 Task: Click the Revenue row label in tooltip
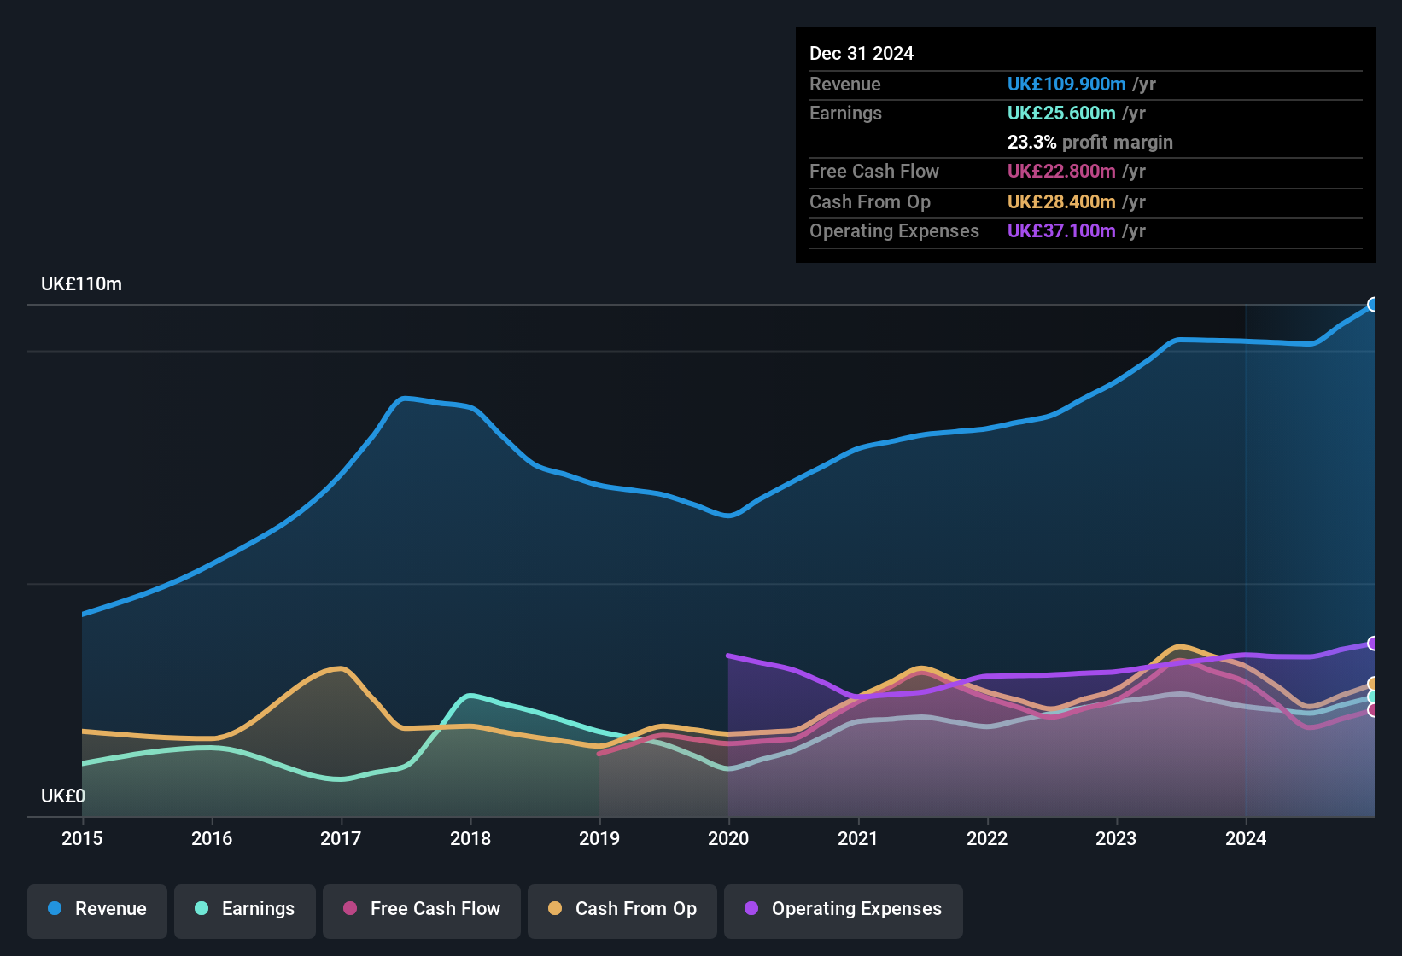click(845, 85)
